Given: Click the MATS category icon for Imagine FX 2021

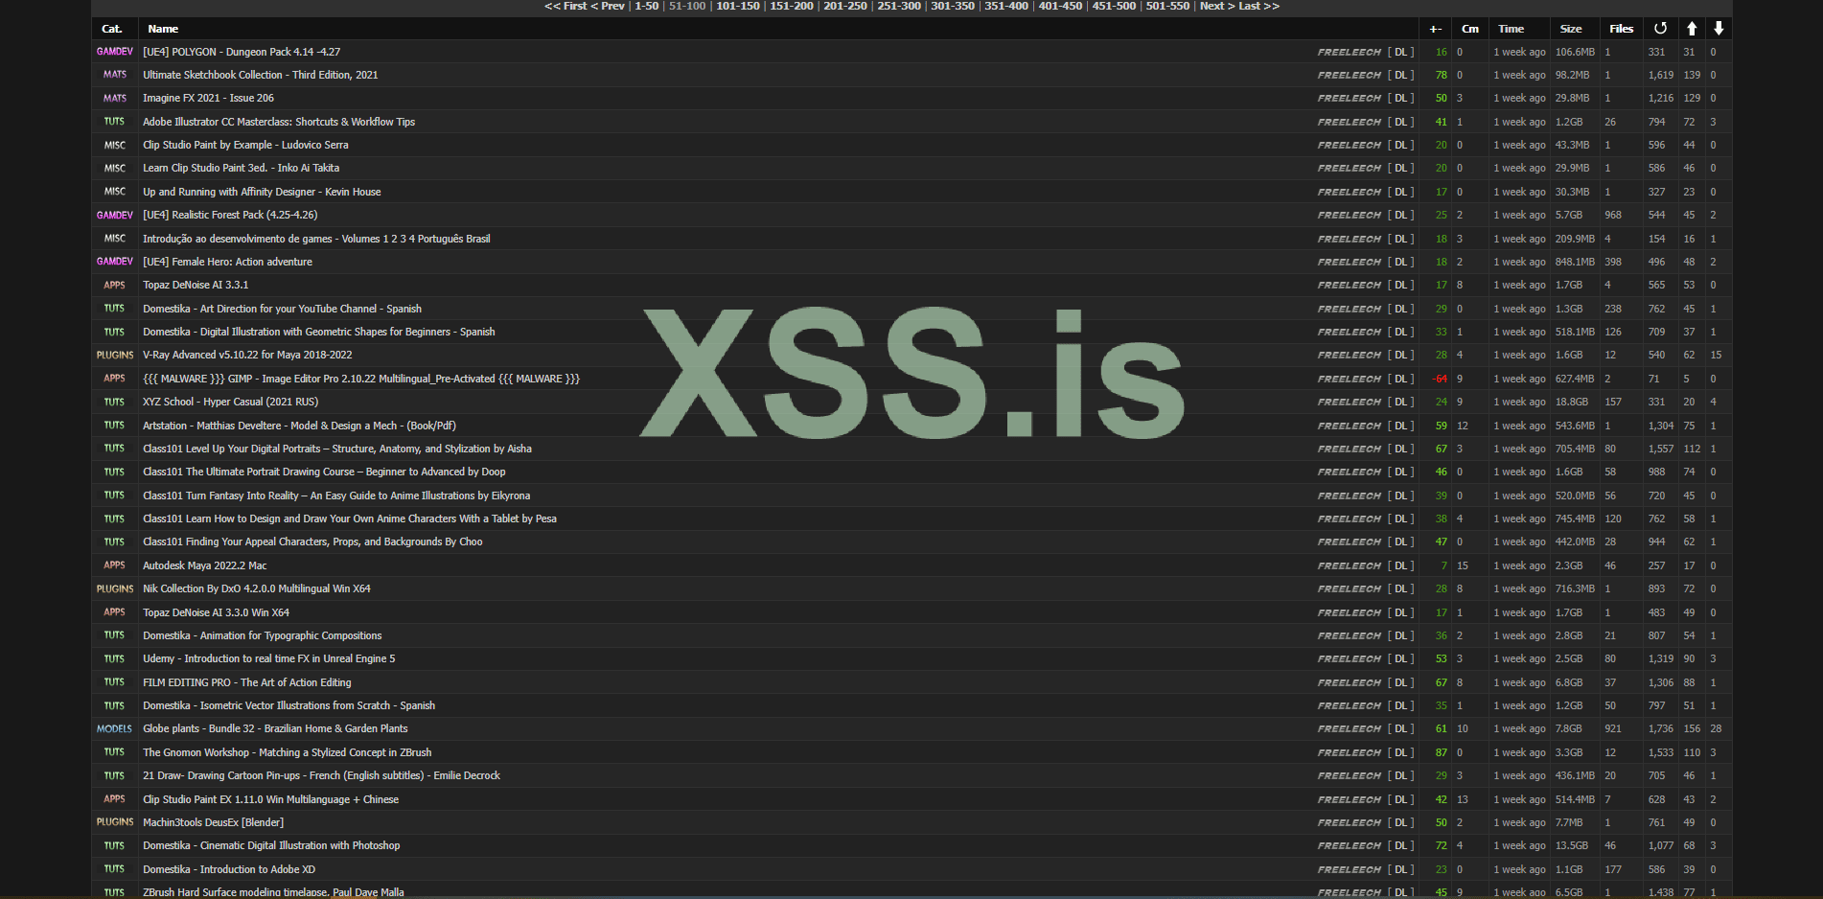Looking at the screenshot, I should pyautogui.click(x=115, y=98).
